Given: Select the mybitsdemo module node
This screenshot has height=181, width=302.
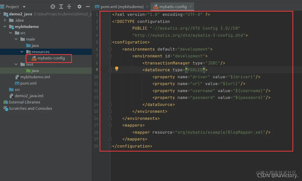Looking at the screenshot, I should pyautogui.click(x=27, y=27).
